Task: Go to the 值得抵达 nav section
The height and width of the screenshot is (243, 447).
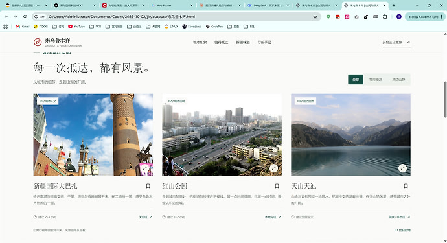Action: (221, 42)
